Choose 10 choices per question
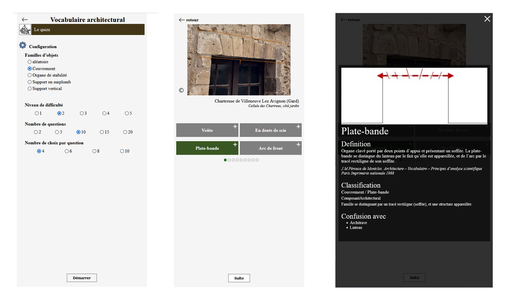Image resolution: width=511 pixels, height=304 pixels. point(122,151)
